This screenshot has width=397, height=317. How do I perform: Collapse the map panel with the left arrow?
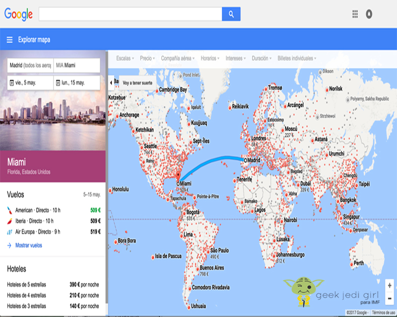[x=111, y=83]
